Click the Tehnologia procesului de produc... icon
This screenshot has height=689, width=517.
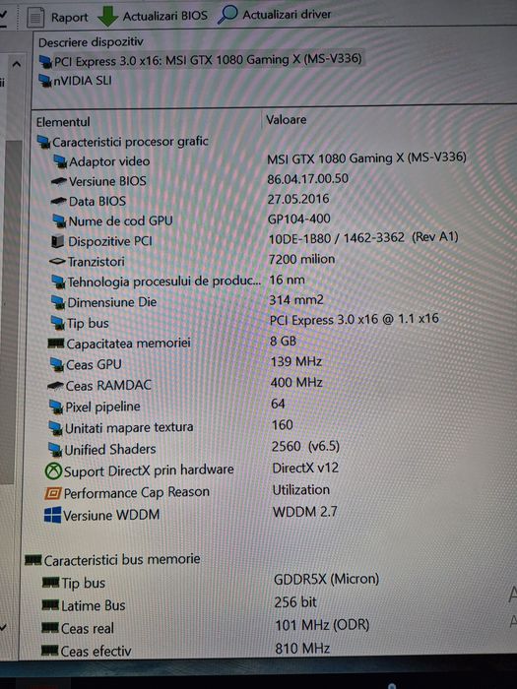[x=58, y=282]
